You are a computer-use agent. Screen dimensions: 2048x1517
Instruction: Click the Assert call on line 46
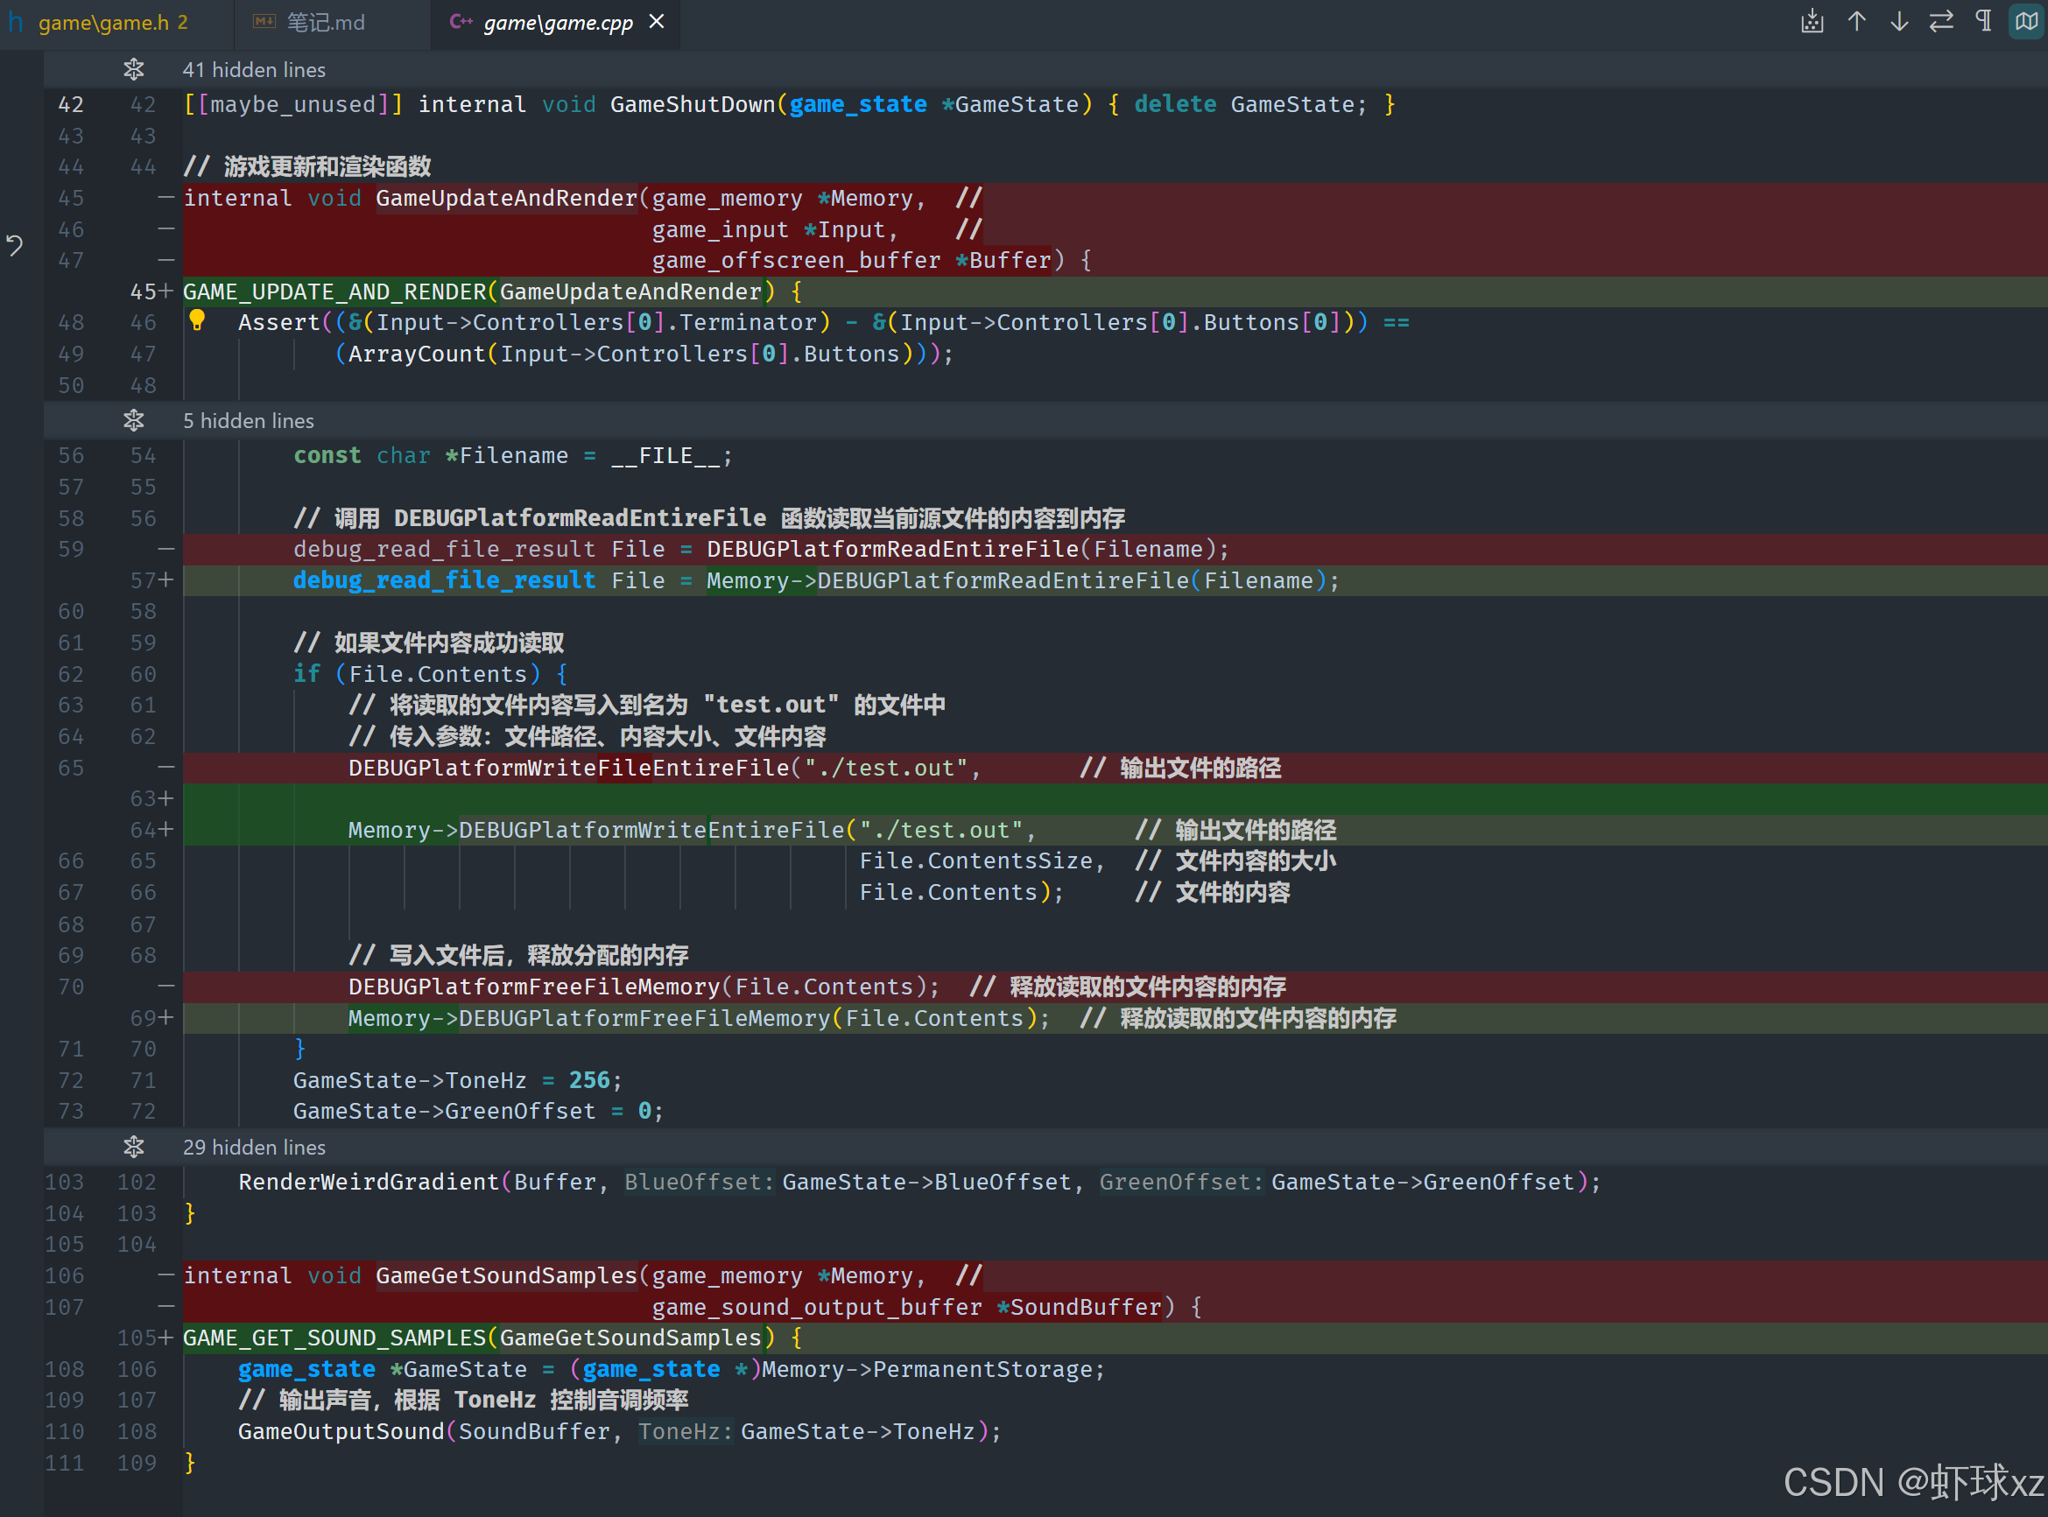coord(279,323)
